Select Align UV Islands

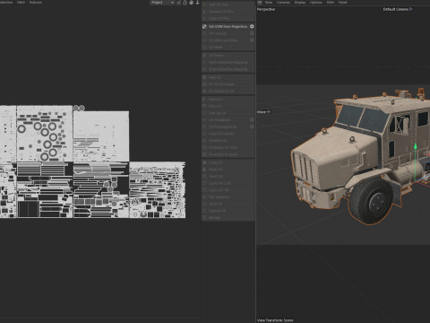pos(228,134)
